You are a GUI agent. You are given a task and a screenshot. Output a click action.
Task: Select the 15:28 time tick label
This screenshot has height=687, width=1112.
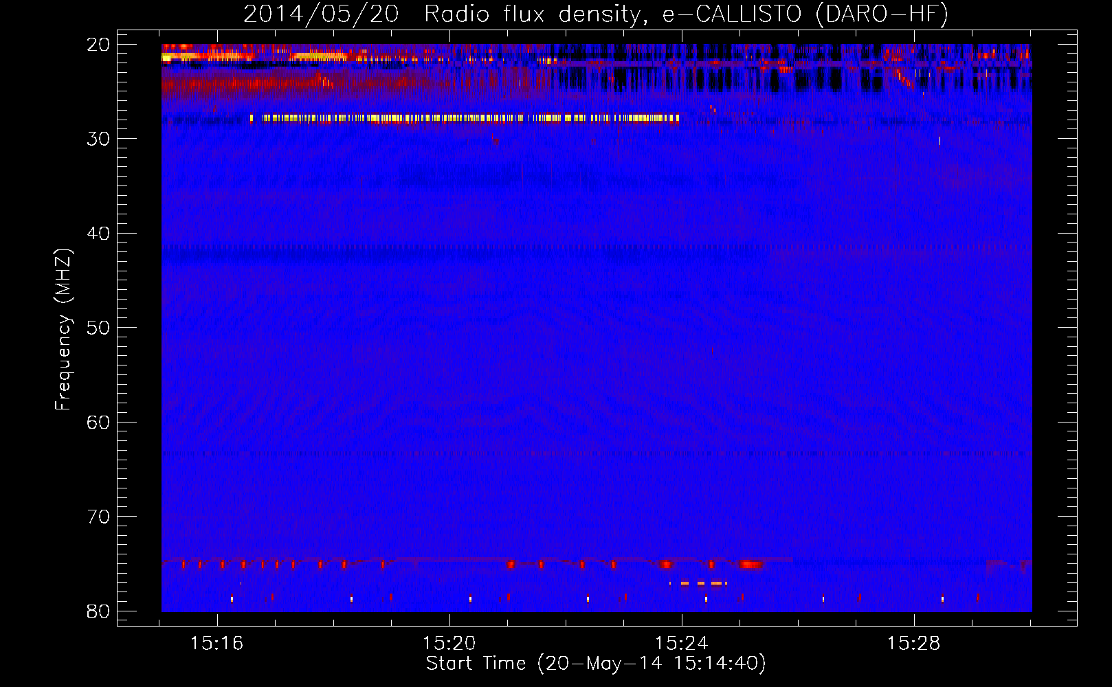[x=914, y=644]
